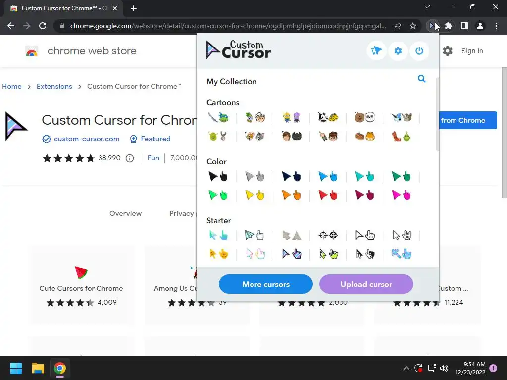This screenshot has height=380, width=507.
Task: Open custom-cursor.com publisher link
Action: click(x=87, y=139)
